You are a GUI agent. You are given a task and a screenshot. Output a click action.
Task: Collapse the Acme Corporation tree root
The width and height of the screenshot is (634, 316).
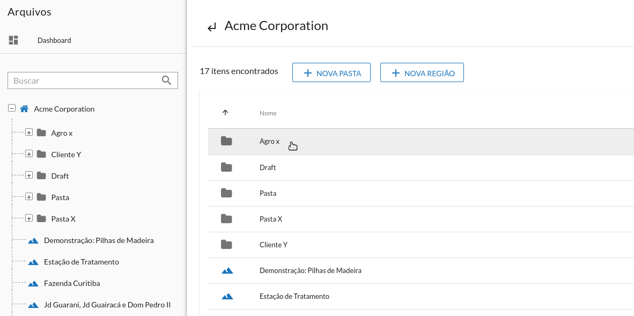click(x=12, y=108)
